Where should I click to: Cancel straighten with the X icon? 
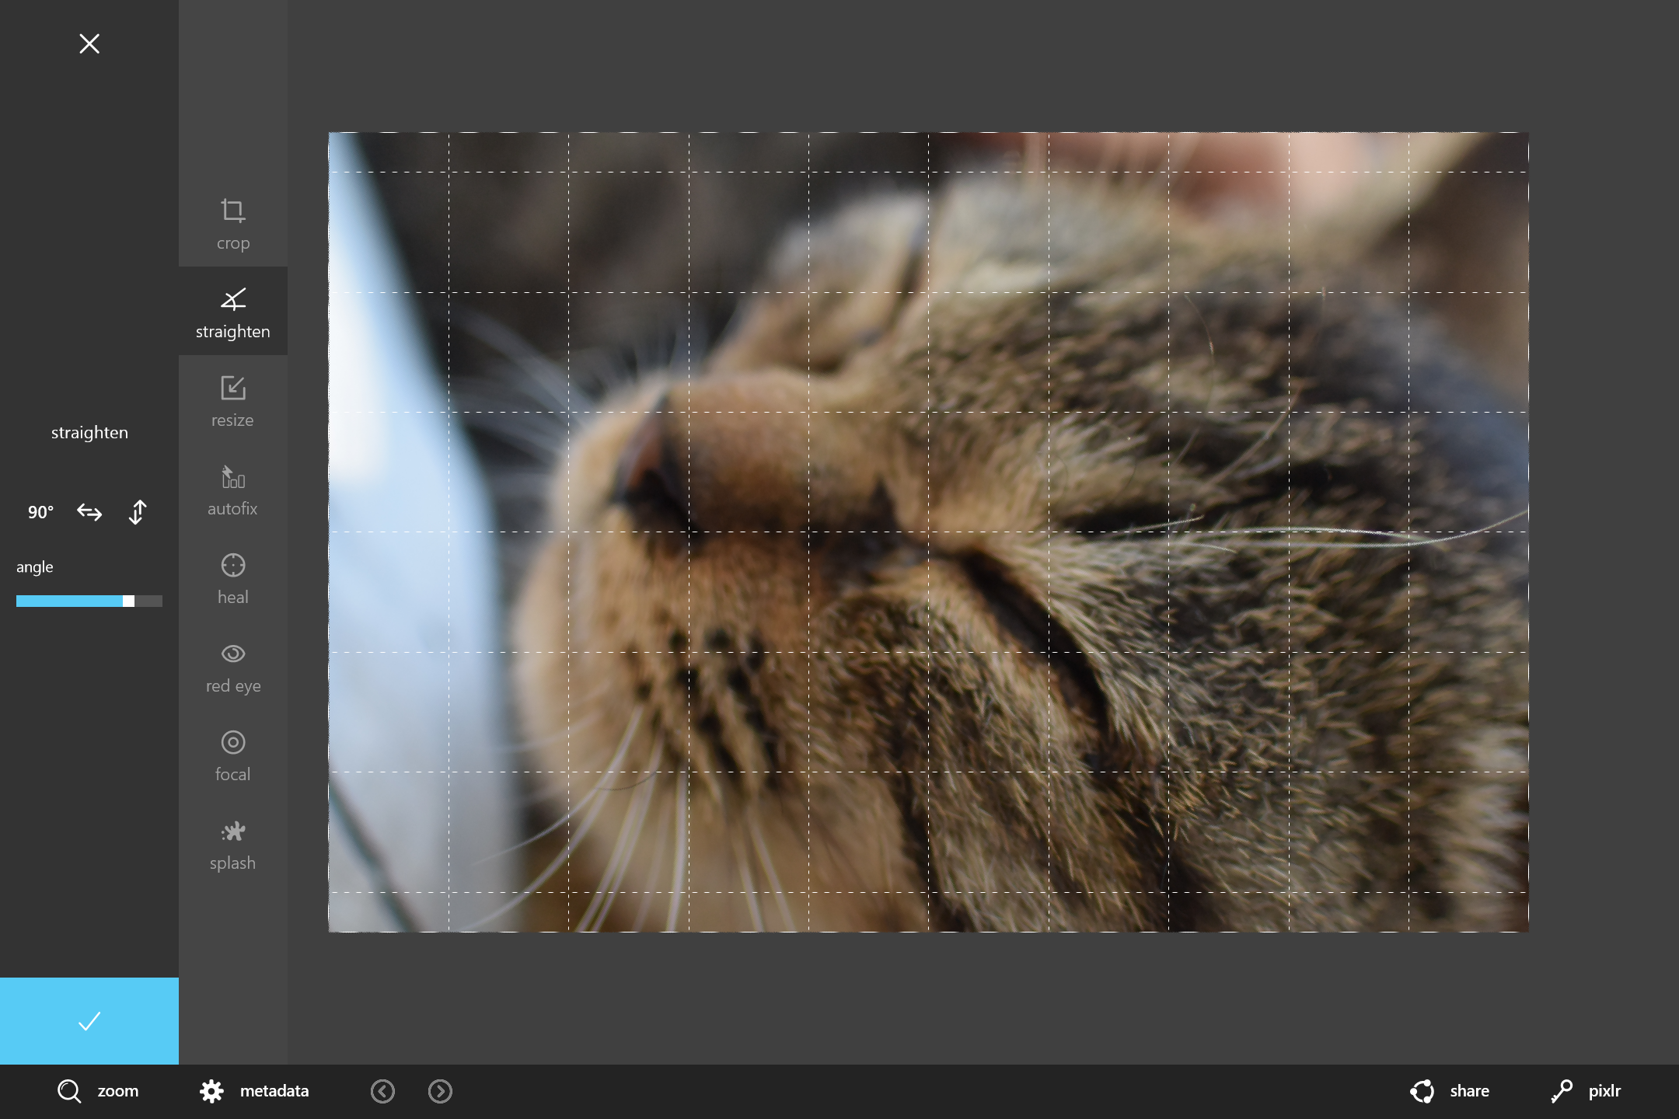[x=89, y=44]
